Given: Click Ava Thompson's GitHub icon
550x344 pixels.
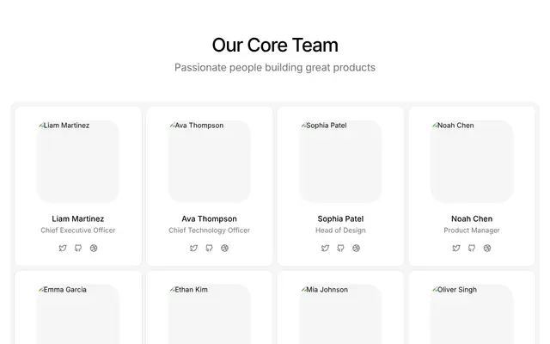Looking at the screenshot, I should pos(209,249).
